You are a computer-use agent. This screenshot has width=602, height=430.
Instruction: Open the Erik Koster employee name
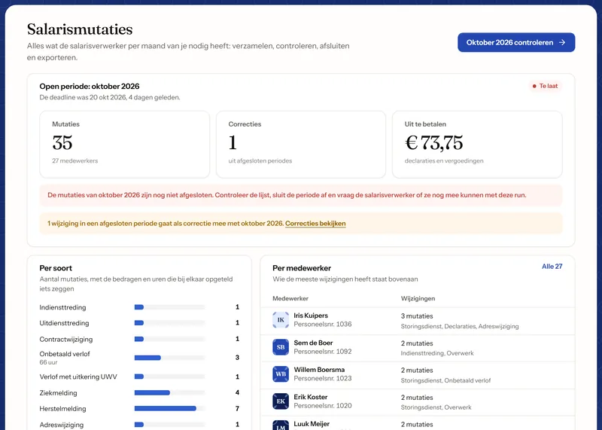[311, 397]
